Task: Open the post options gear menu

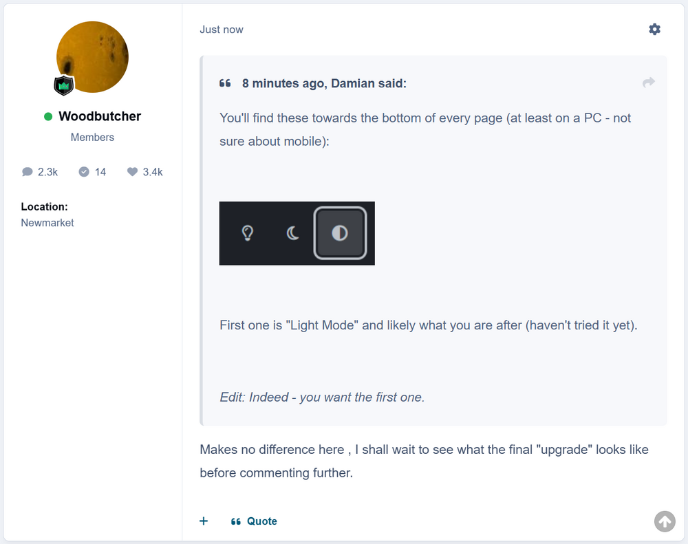Action: 654,30
